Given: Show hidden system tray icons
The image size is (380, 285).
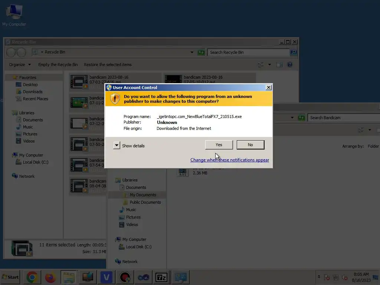Looking at the screenshot, I should [x=319, y=277].
